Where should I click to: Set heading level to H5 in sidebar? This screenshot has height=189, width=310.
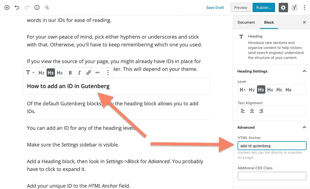[279, 90]
